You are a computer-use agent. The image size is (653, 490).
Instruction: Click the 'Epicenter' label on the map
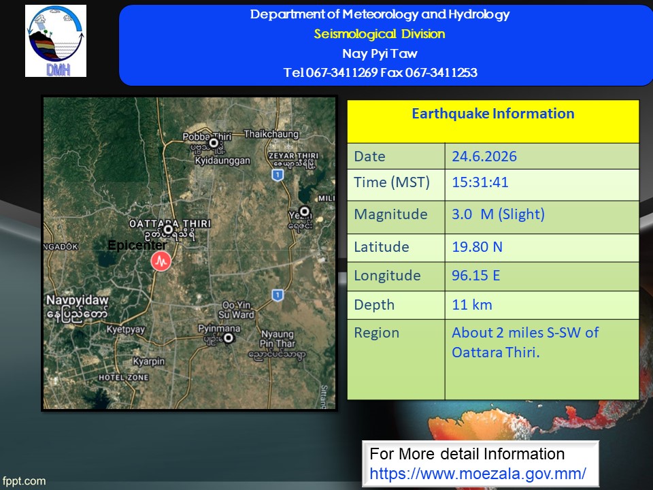point(137,245)
